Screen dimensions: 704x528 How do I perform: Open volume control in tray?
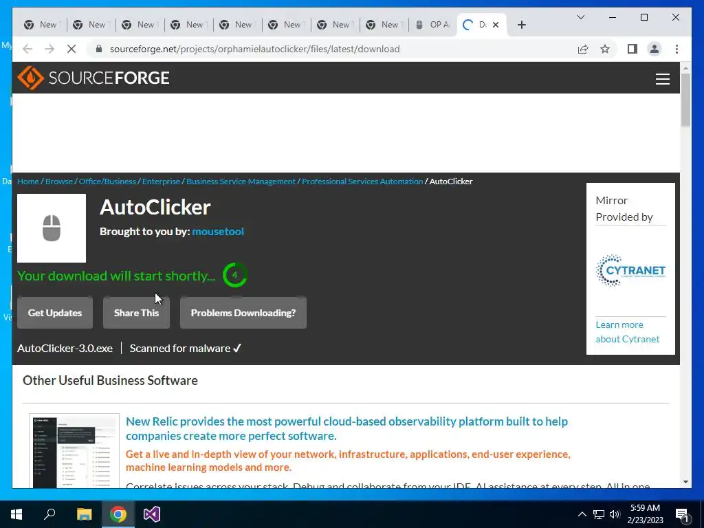615,514
